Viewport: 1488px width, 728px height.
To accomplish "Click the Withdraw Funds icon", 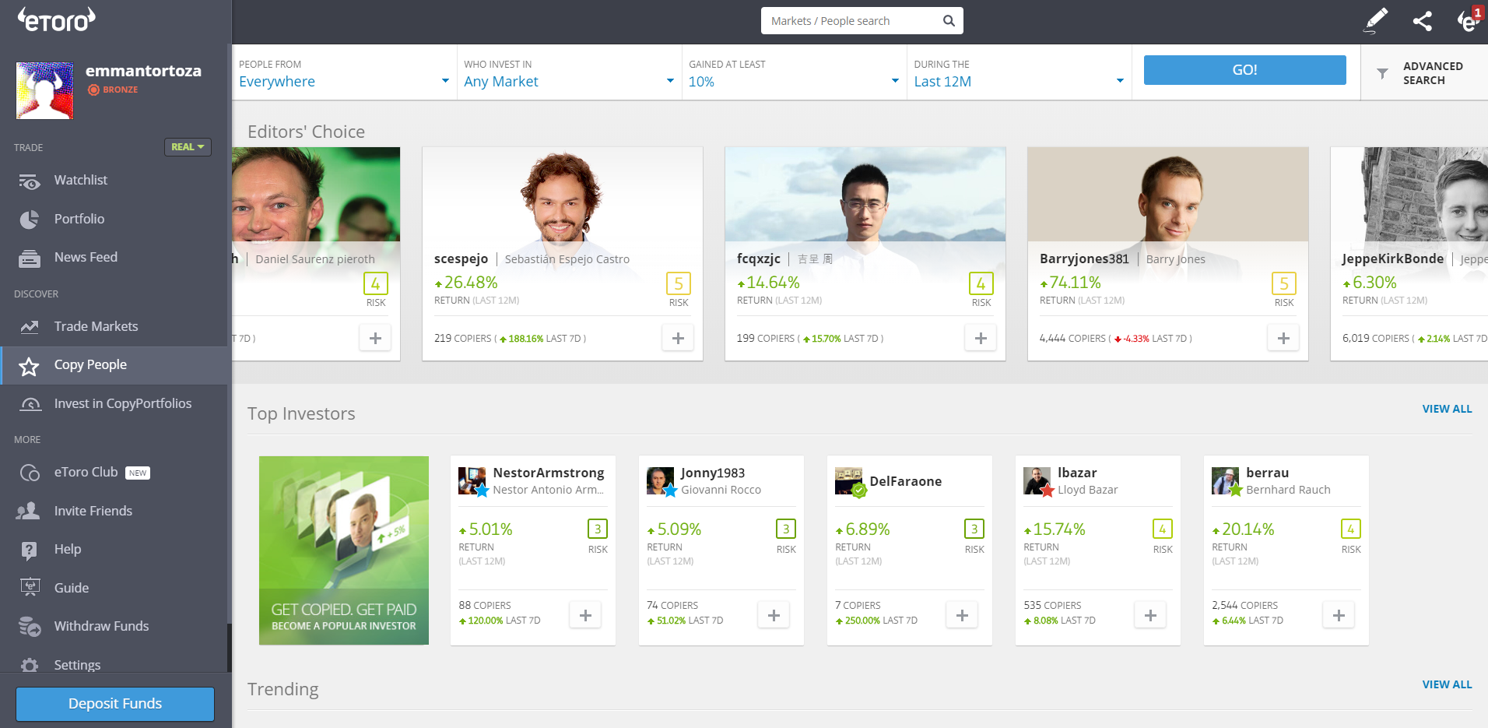I will tap(30, 627).
